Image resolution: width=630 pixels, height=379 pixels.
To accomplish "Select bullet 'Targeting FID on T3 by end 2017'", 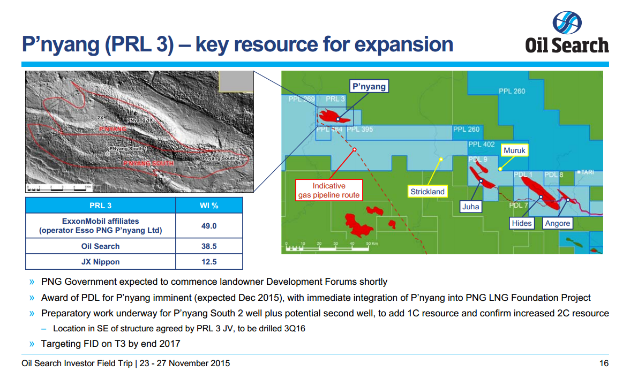I will pyautogui.click(x=110, y=344).
